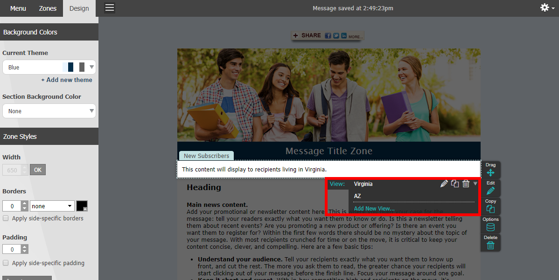The width and height of the screenshot is (559, 280).
Task: Click the Message Title Zone heading
Action: [x=328, y=151]
